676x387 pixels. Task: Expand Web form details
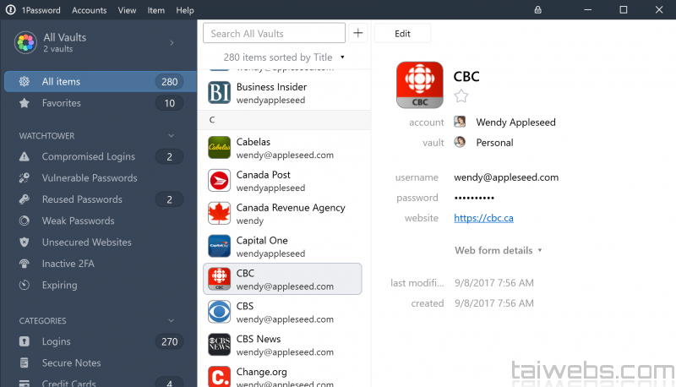(x=499, y=250)
